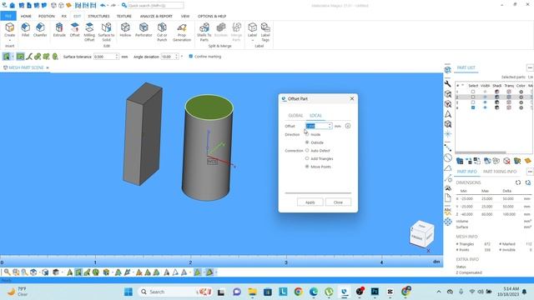Click the home icon in the quick access bar
Viewport: 534px width, 300px height.
(x=13, y=6)
